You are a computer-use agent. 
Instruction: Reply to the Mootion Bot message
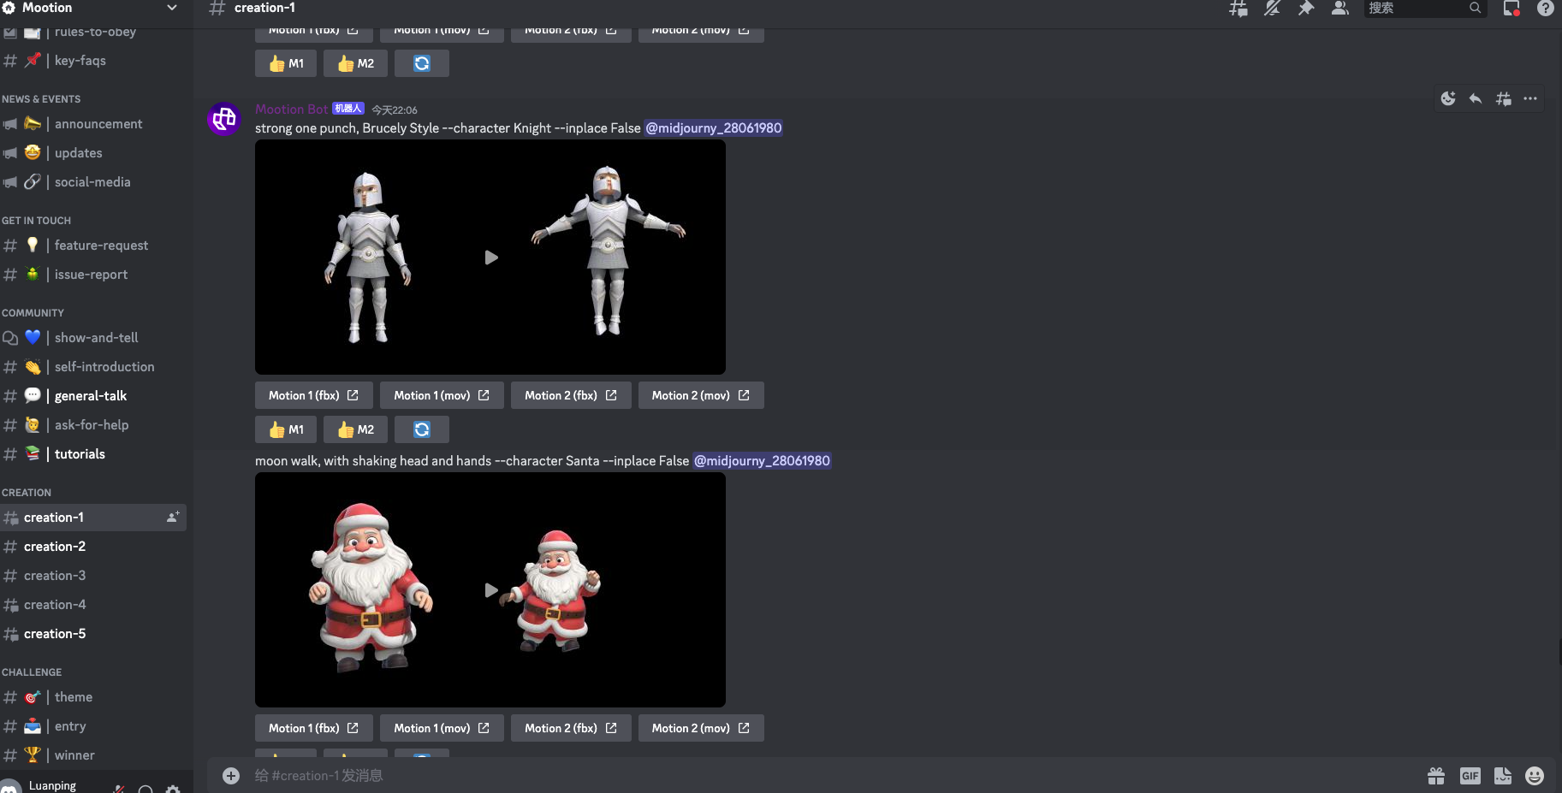[1476, 98]
